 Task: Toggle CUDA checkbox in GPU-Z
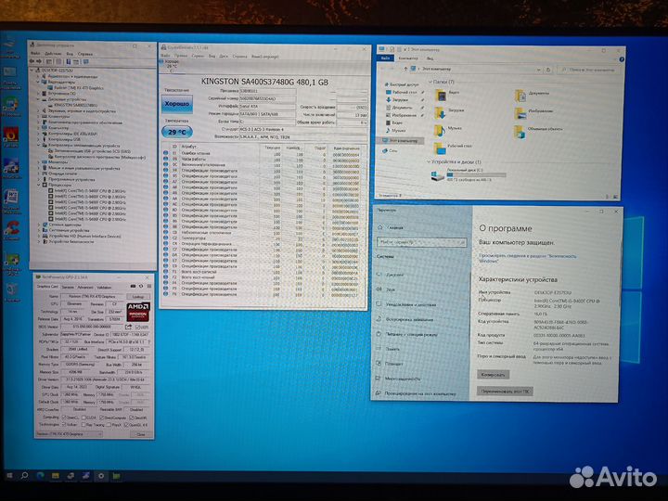click(83, 417)
